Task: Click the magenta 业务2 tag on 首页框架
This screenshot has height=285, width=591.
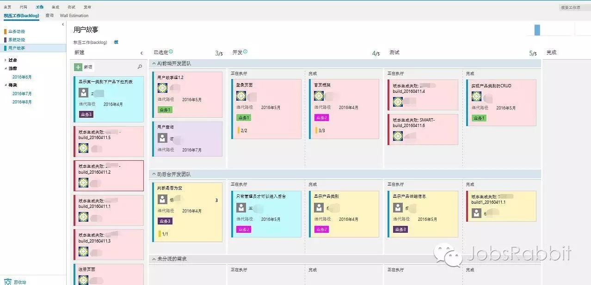Action: (322, 118)
